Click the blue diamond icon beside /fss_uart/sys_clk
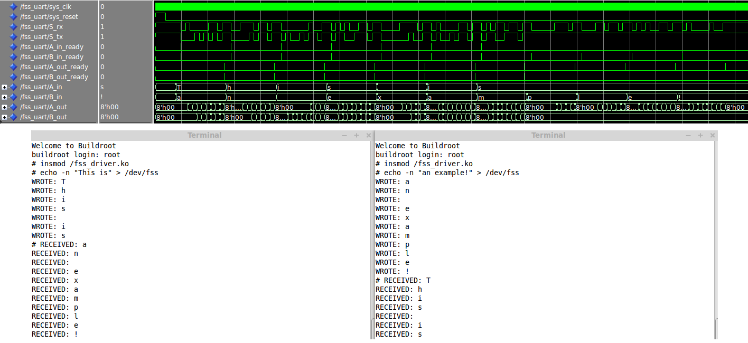Image resolution: width=748 pixels, height=343 pixels. (x=13, y=7)
